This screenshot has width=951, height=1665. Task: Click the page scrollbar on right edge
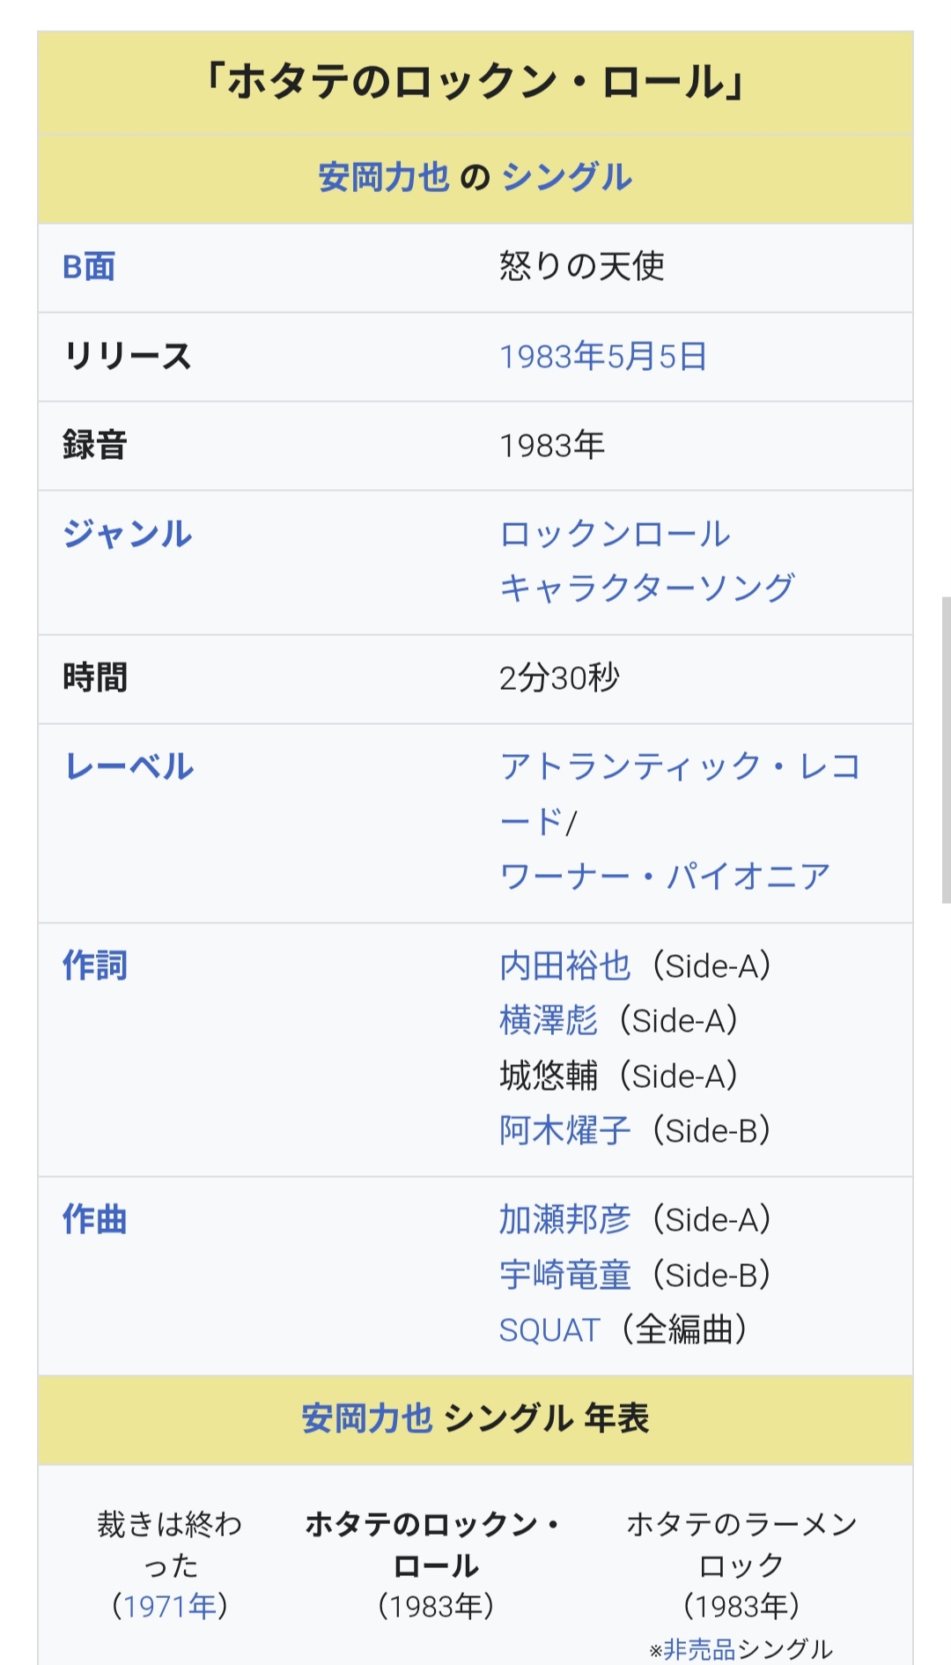(946, 749)
